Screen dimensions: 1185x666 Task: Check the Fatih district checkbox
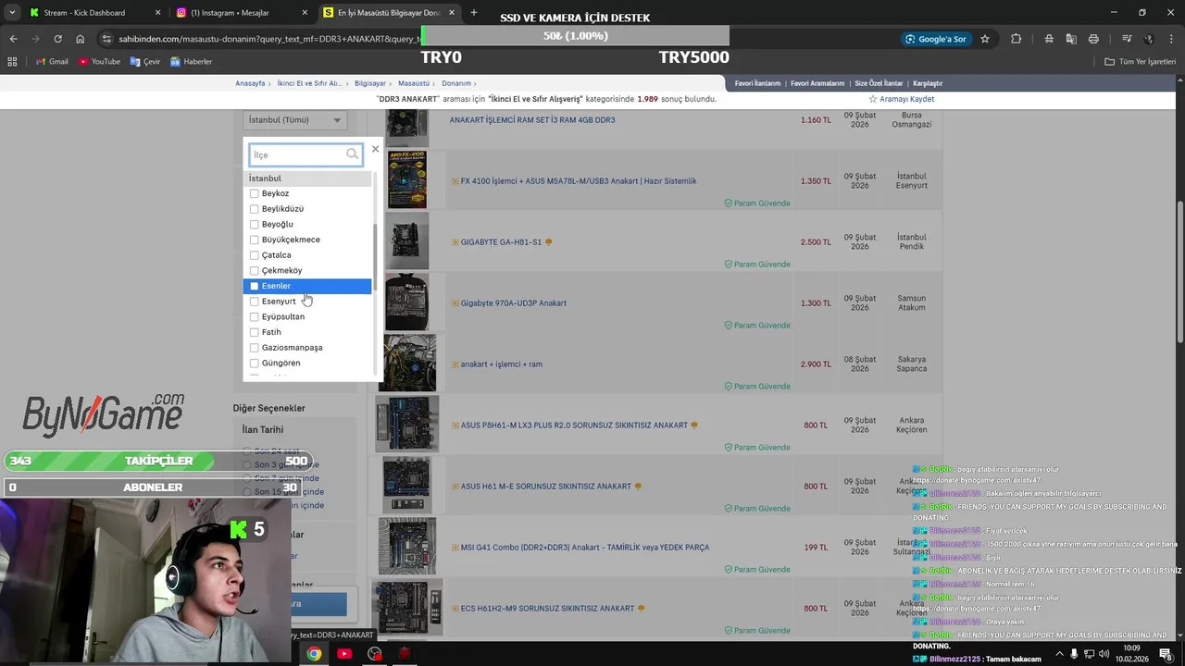[255, 332]
